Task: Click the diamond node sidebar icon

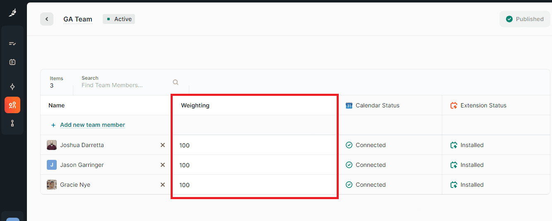Action: pos(12,87)
